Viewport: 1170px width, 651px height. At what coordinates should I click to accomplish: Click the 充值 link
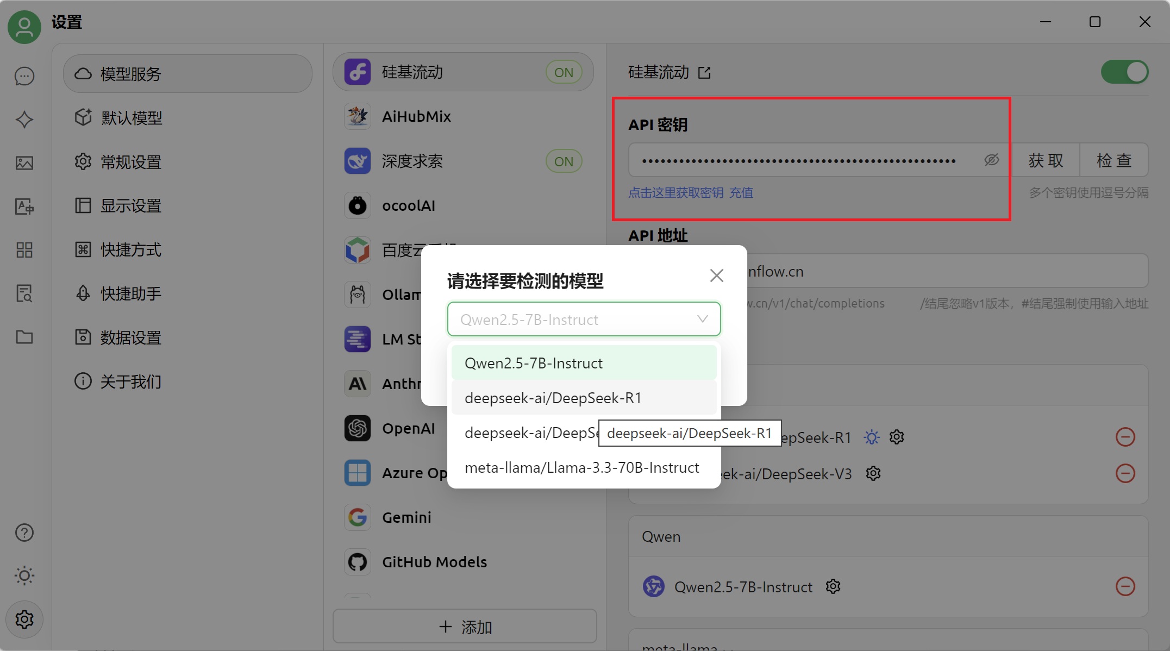pyautogui.click(x=741, y=193)
